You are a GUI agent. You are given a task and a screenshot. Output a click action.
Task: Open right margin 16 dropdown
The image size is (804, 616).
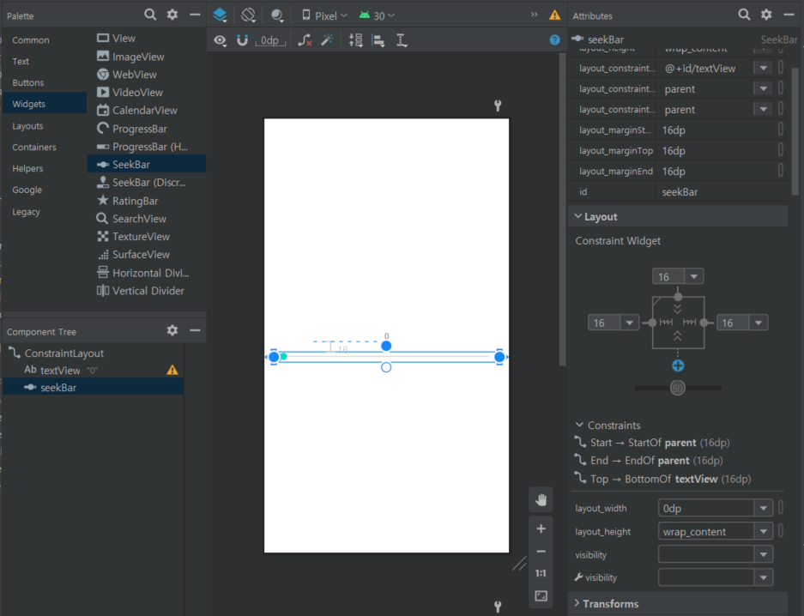point(759,323)
